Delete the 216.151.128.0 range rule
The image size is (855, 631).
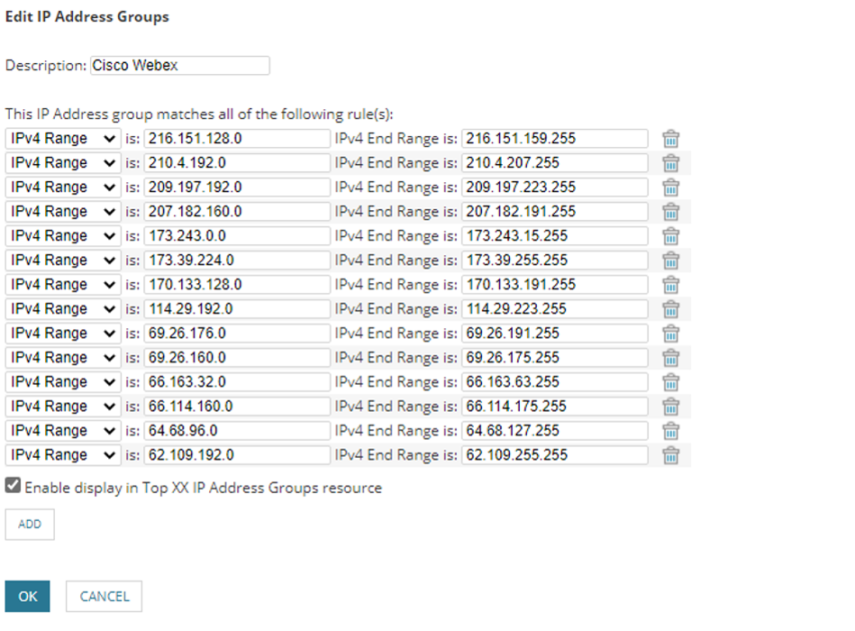tap(670, 139)
